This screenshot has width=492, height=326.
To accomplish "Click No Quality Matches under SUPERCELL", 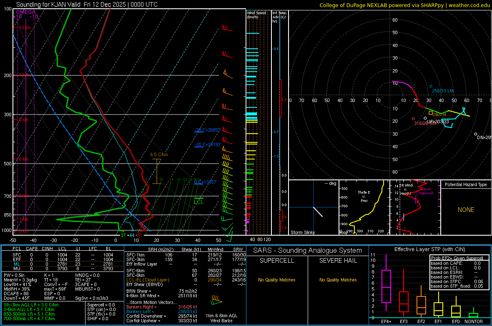I will (x=277, y=280).
